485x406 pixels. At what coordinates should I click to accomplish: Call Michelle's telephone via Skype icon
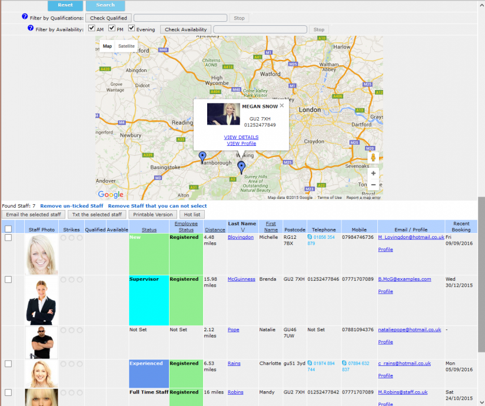[310, 237]
